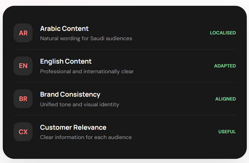The height and width of the screenshot is (163, 249).
Task: Click the AR icon badge
Action: 23,33
